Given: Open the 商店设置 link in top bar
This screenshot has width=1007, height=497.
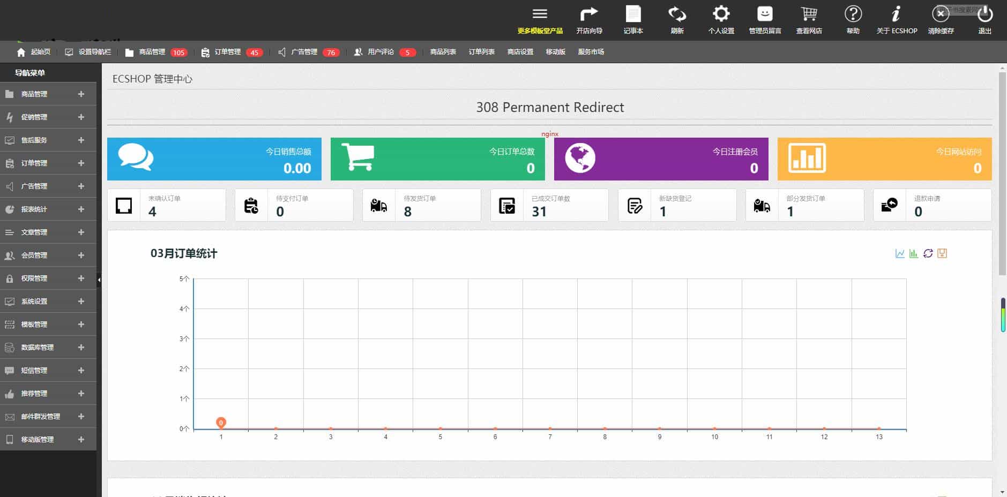Looking at the screenshot, I should coord(520,52).
